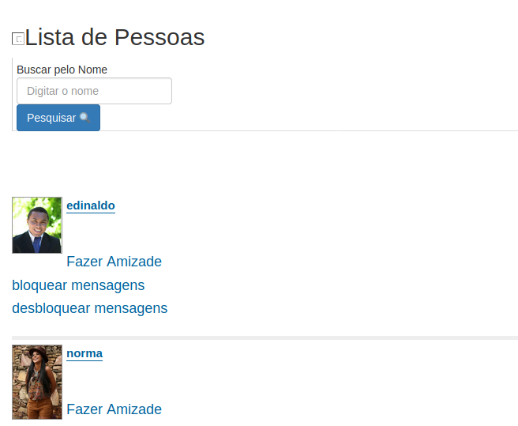Select 'Fazer Amizade' for edinaldo

point(114,262)
